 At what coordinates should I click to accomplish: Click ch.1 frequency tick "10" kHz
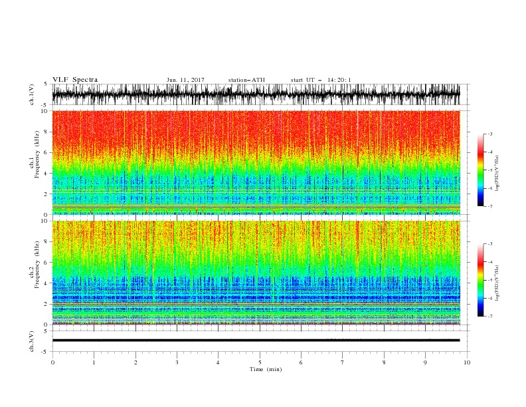44,111
